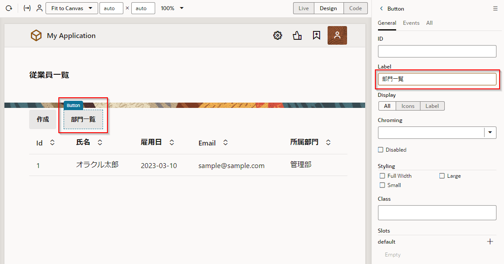Add default slot with plus icon
The height and width of the screenshot is (264, 504).
(x=490, y=241)
